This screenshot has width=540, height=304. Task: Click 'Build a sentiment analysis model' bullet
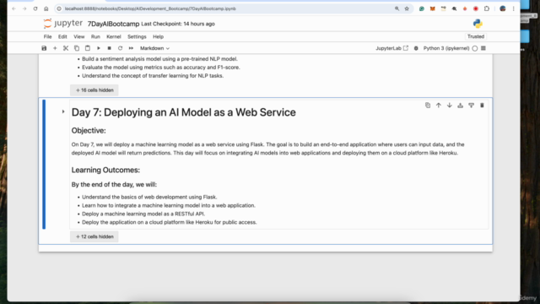click(159, 59)
